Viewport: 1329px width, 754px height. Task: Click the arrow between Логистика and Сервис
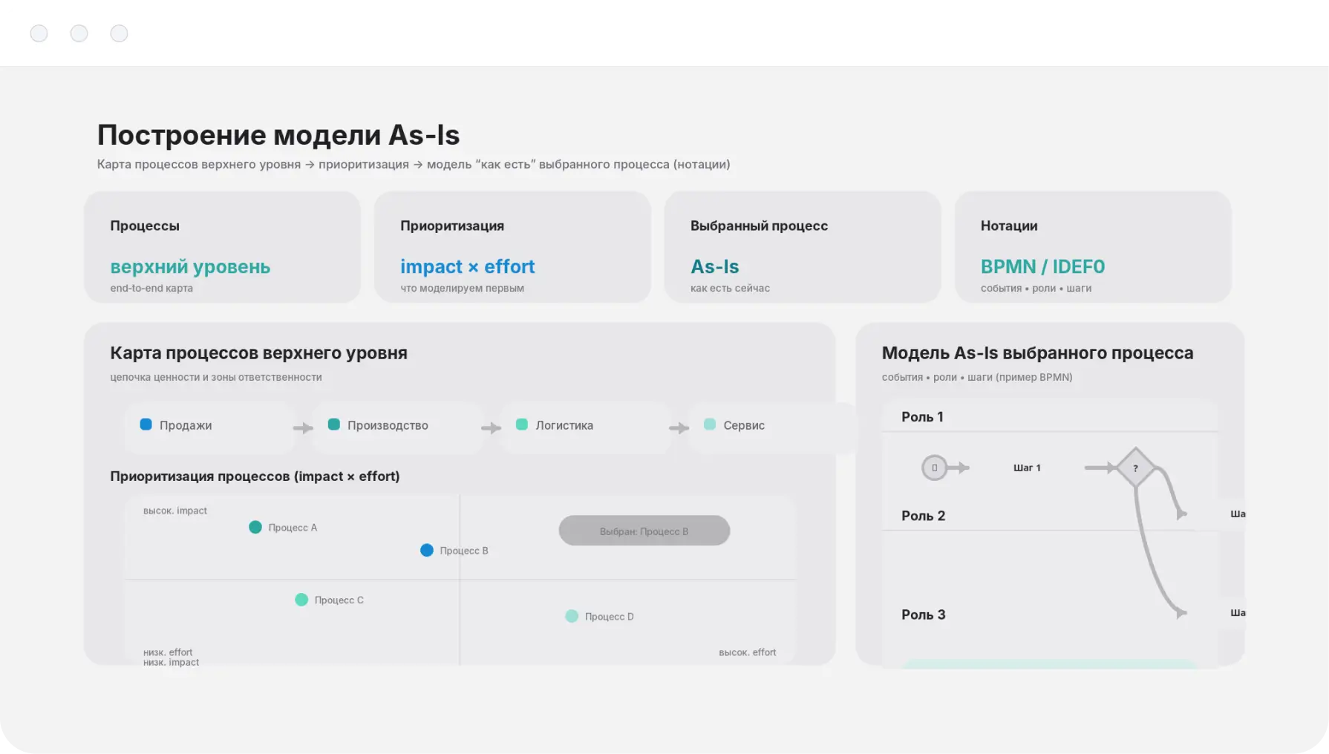[x=679, y=427]
